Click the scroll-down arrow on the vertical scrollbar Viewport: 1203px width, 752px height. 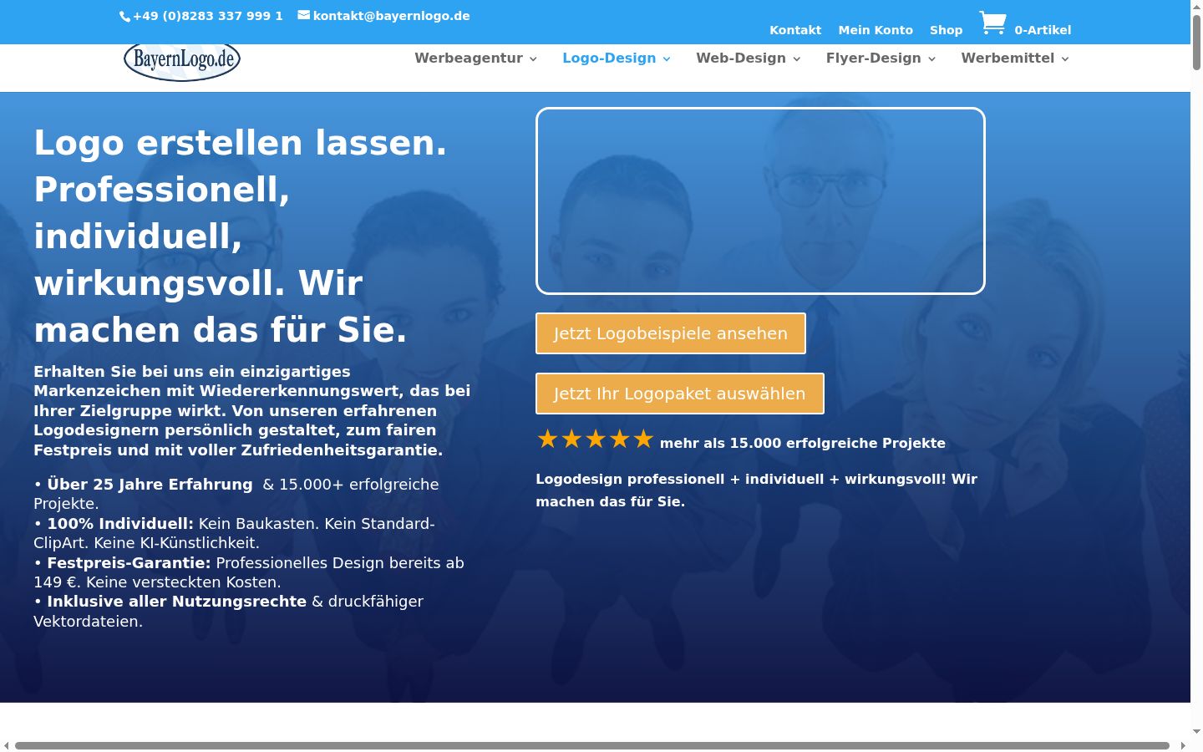coord(1196,731)
